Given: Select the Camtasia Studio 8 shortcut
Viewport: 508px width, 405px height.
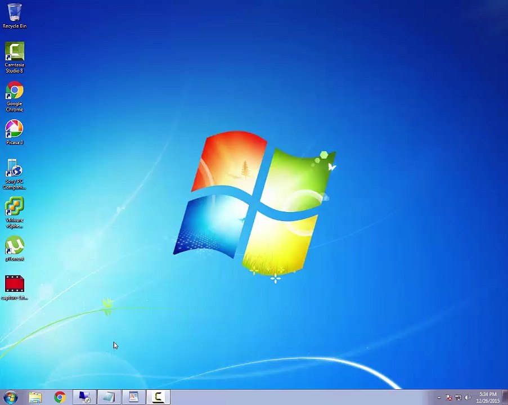Looking at the screenshot, I should [x=15, y=57].
